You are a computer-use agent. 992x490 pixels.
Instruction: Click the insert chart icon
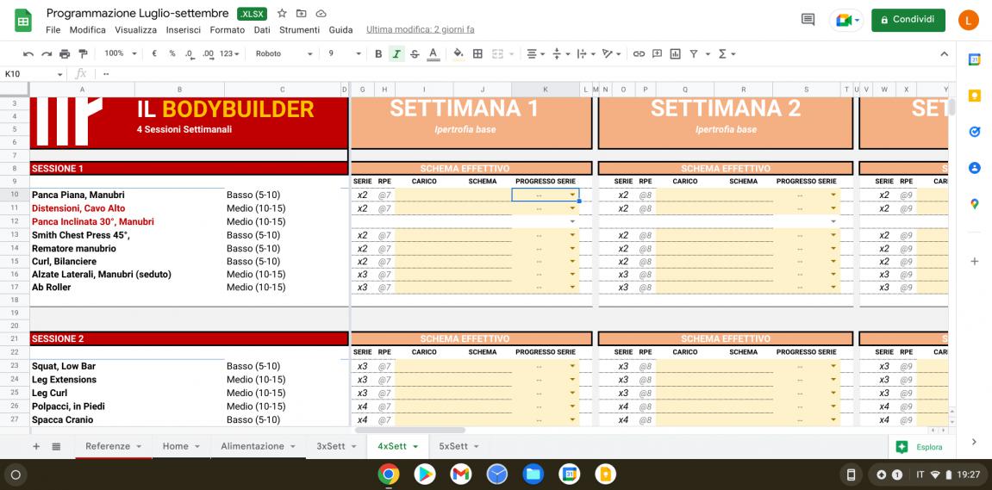coord(675,53)
